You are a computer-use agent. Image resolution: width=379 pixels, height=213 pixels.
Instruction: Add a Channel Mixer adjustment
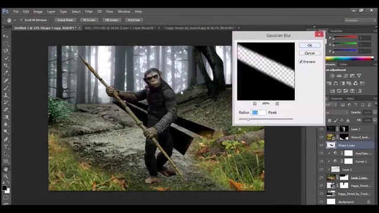coord(355,83)
